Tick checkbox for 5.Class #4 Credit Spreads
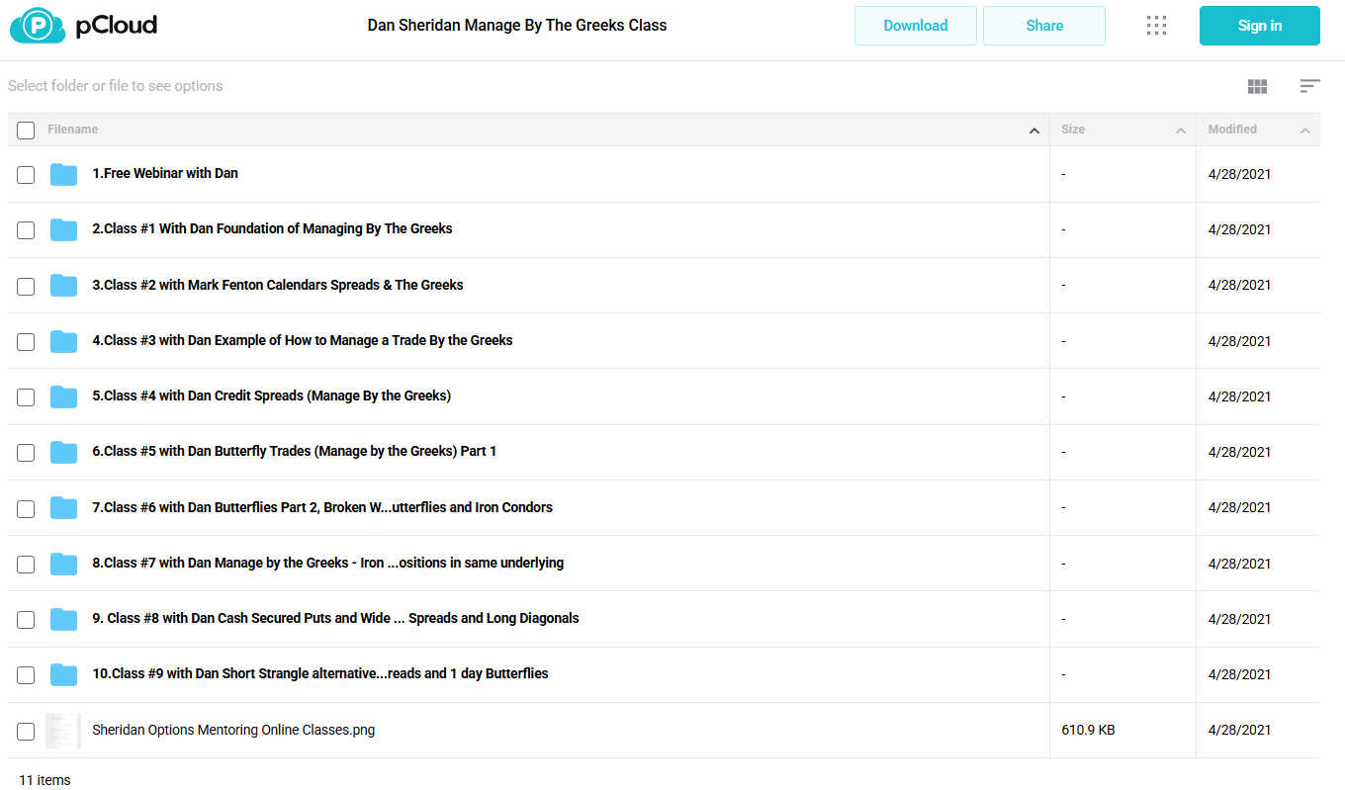1345x790 pixels. coord(26,397)
